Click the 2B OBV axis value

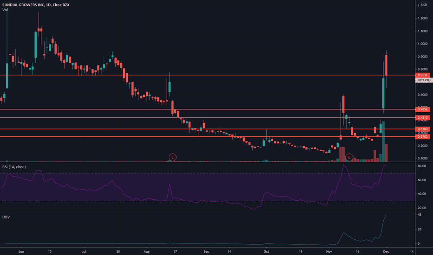420,229
